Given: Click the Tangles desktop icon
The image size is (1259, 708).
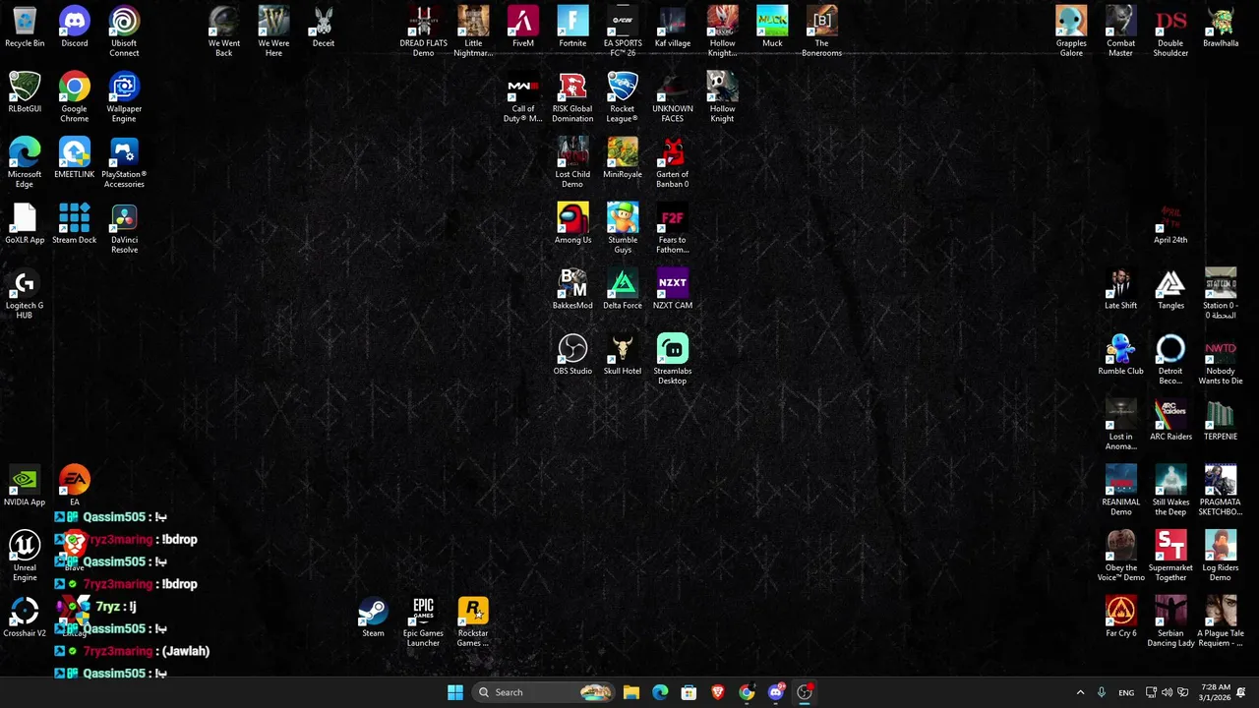Looking at the screenshot, I should [1170, 289].
